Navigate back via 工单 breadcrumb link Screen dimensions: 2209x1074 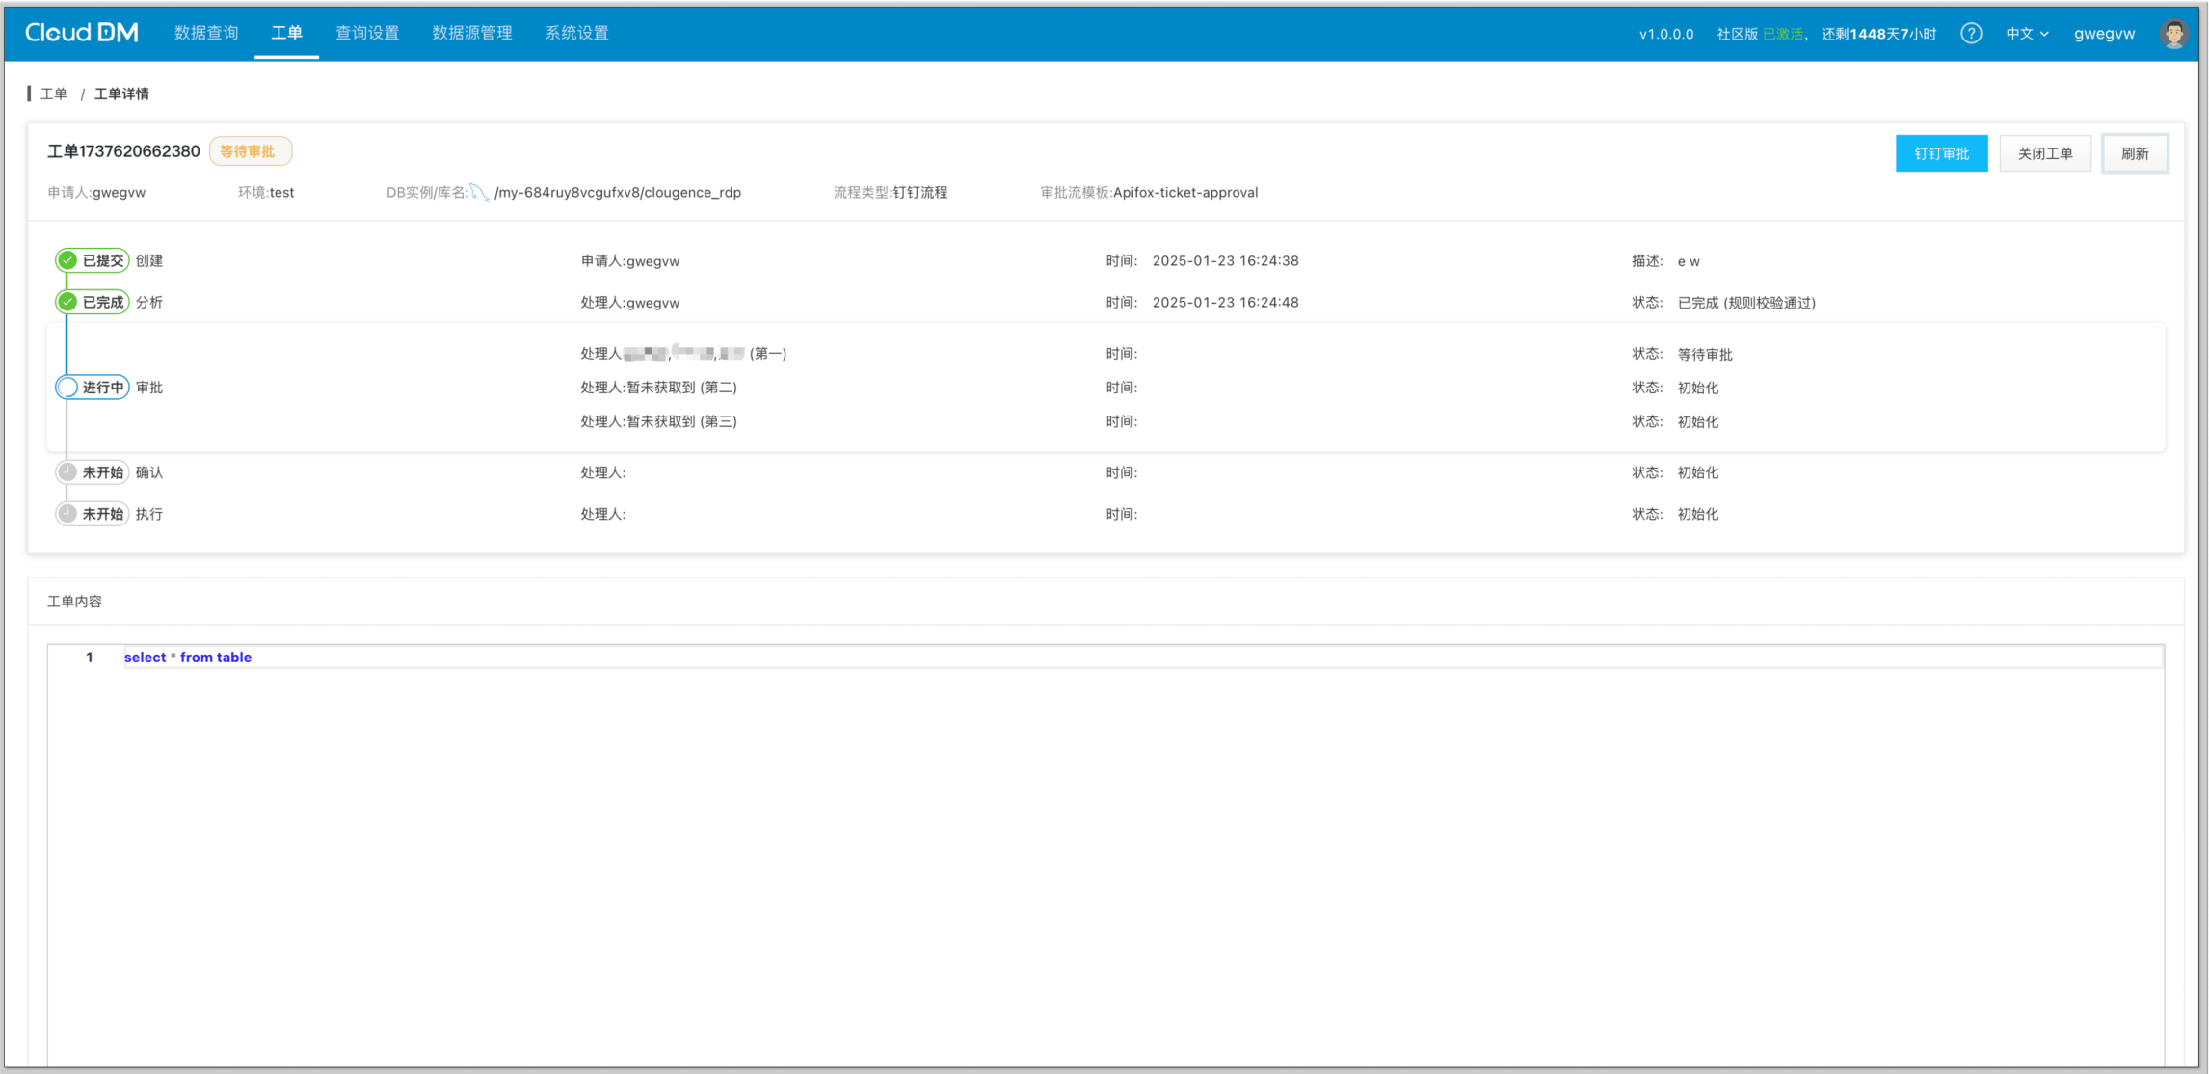tap(54, 94)
